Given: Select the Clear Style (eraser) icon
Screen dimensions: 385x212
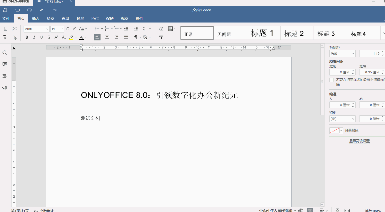Looking at the screenshot, I should [161, 29].
